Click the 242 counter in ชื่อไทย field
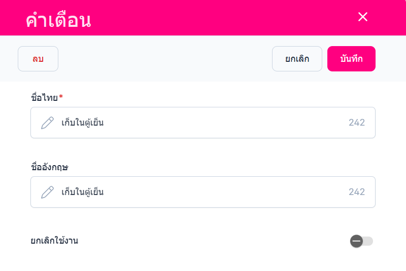This screenshot has width=406, height=271. tap(356, 123)
